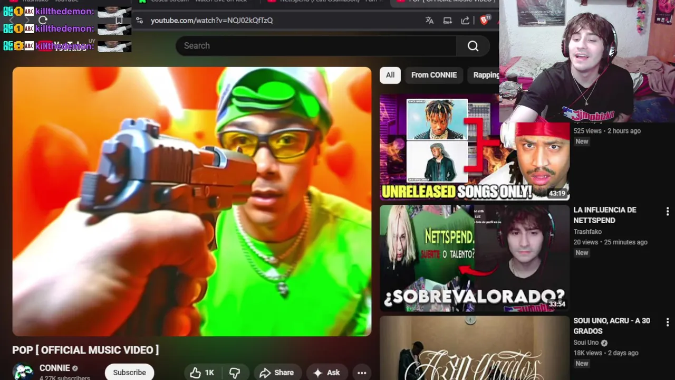Screen dimensions: 675x380
Task: Click the bookmark icon left of the address bar
Action: 119,20
